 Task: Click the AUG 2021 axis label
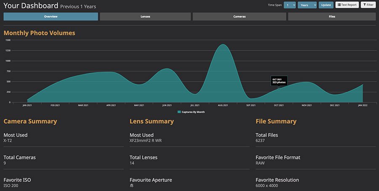[x=223, y=106]
